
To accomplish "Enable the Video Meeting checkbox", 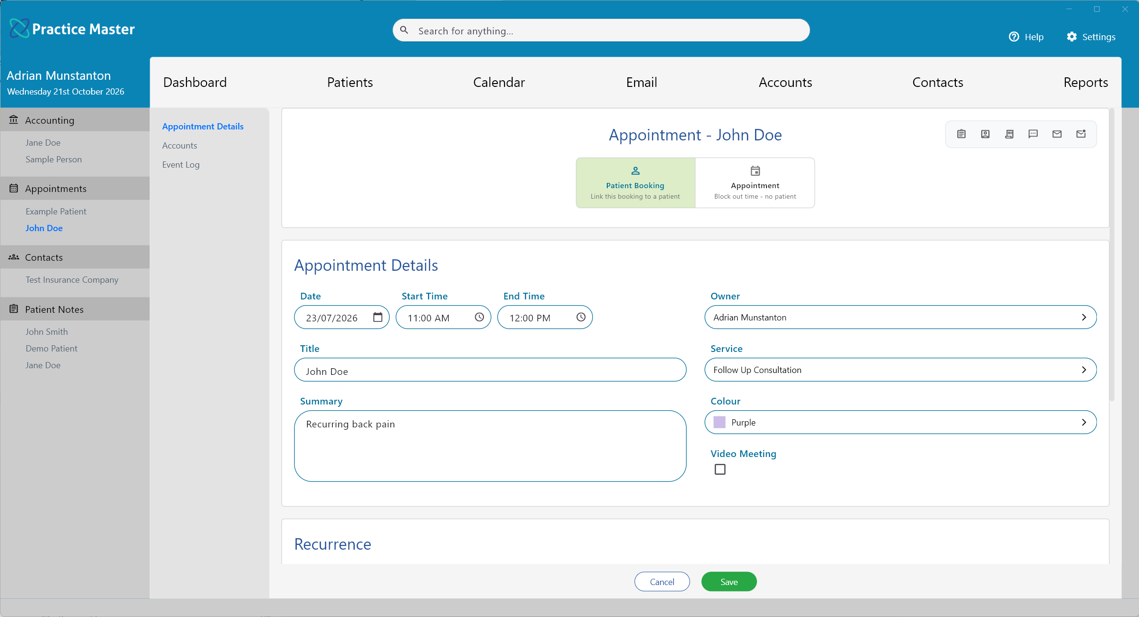I will pos(720,469).
